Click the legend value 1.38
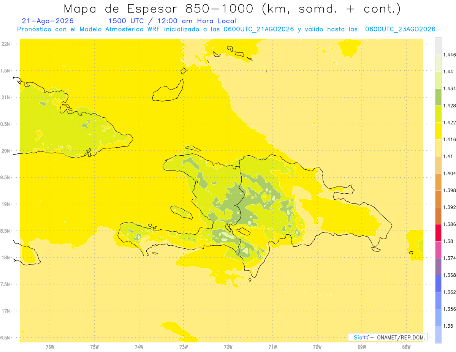Viewport: 456px width, 352px height. click(448, 241)
